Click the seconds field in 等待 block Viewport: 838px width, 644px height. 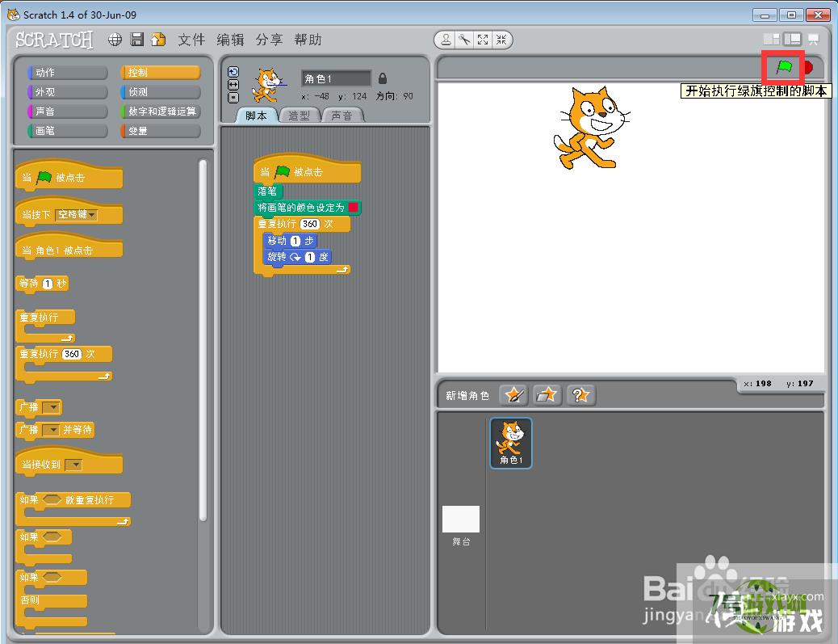pos(47,284)
